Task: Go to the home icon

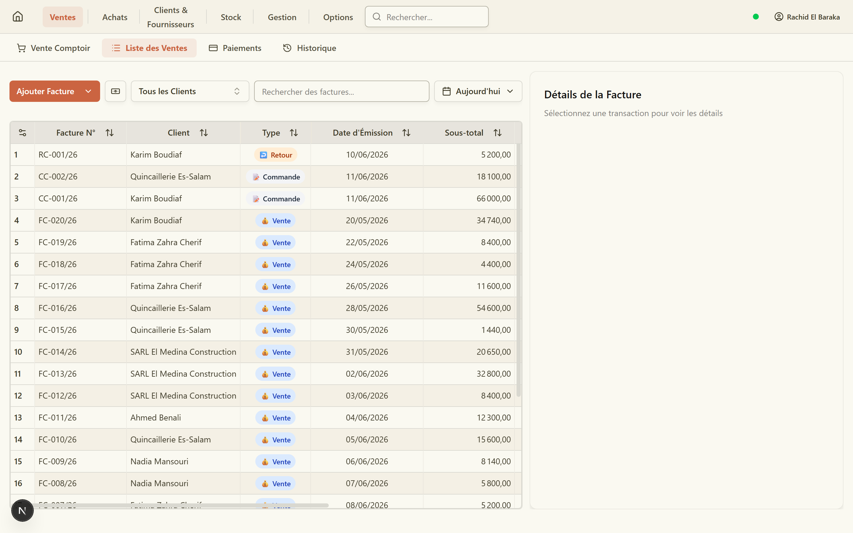Action: [18, 17]
